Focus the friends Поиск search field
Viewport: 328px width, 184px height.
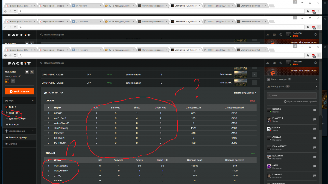(x=292, y=95)
